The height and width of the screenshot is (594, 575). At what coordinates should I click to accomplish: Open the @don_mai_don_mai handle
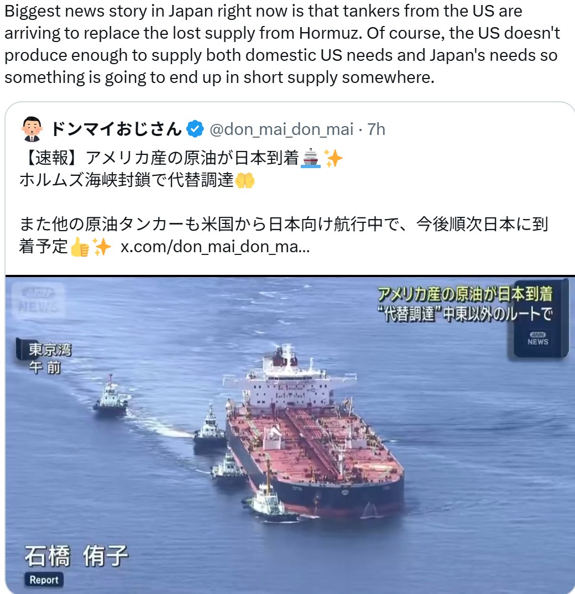(x=281, y=129)
